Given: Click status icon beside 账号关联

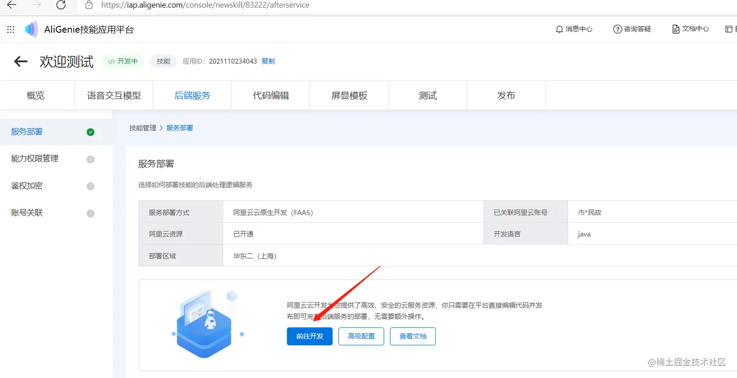Looking at the screenshot, I should (x=90, y=213).
